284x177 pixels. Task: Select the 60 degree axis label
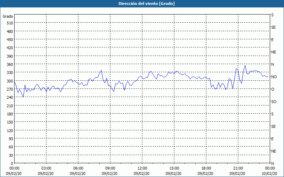click(11, 147)
